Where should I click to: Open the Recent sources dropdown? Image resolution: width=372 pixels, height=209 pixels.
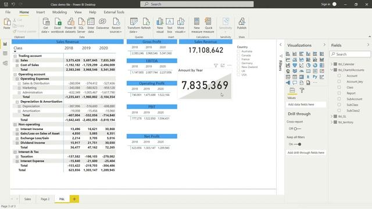116,25
